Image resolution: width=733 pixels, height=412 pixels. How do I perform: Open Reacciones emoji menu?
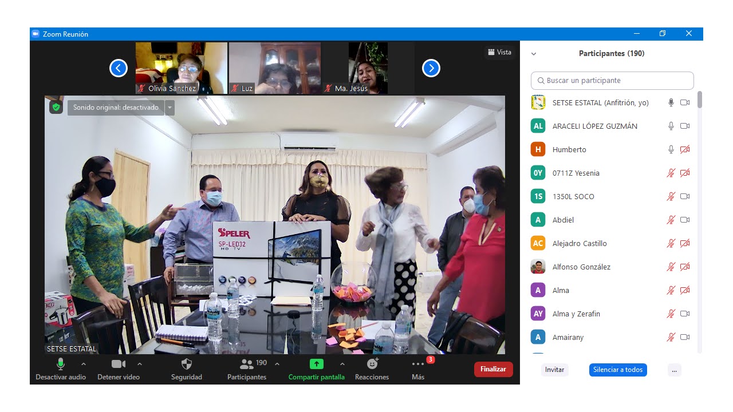click(372, 369)
